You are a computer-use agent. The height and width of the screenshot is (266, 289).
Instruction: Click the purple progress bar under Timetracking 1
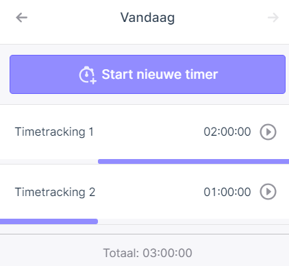[193, 162]
